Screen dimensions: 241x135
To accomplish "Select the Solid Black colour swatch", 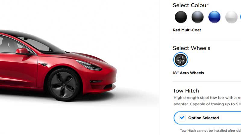I will click(x=181, y=17).
